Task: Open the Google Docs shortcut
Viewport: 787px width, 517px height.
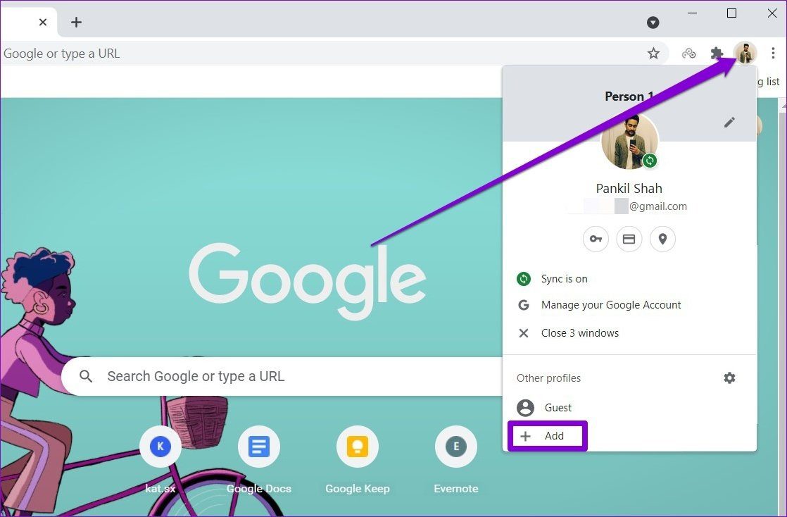Action: coord(259,460)
